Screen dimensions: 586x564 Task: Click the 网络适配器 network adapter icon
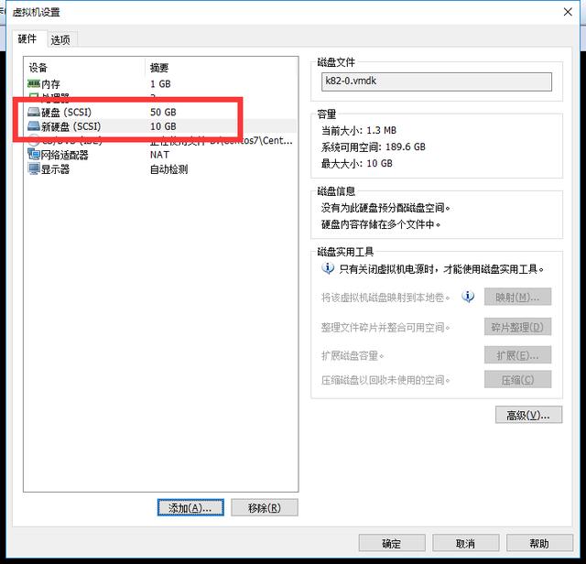[34, 154]
